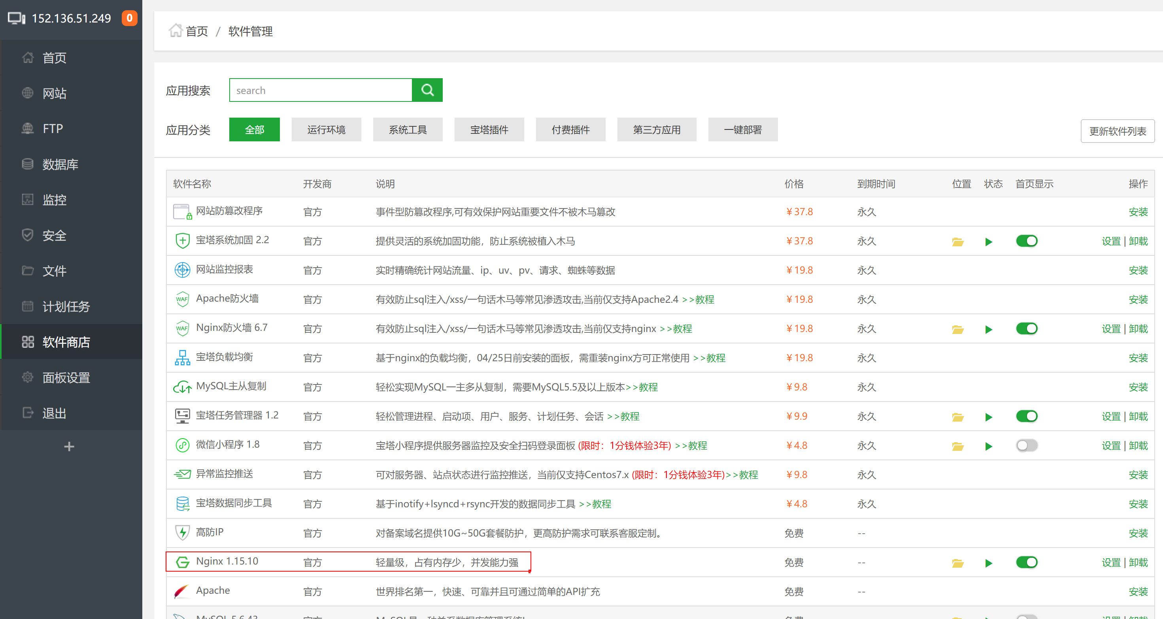Open folder location for 微信小程序 1.8
Viewport: 1163px width, 619px height.
[x=957, y=446]
